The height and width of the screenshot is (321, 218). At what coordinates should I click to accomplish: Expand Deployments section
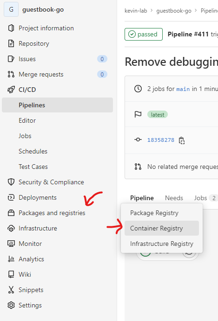38,197
